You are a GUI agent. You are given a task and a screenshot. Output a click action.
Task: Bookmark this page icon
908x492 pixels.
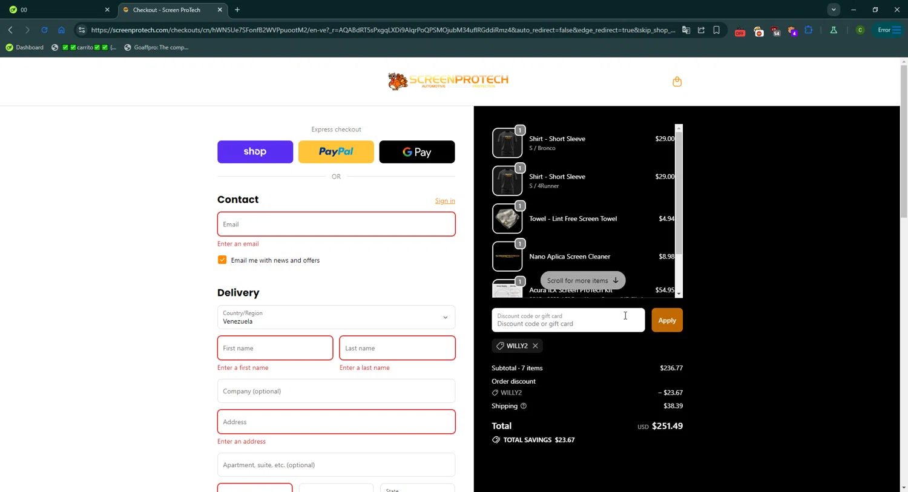click(716, 30)
